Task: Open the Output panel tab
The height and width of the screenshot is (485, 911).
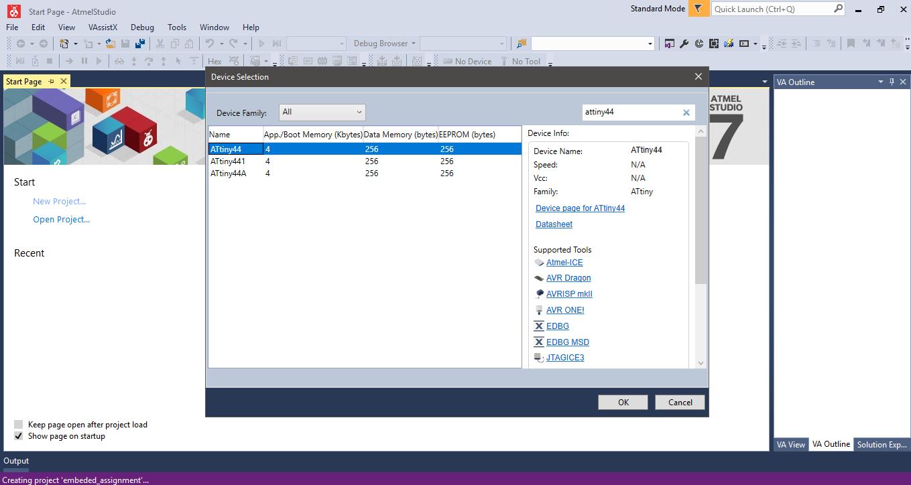Action: point(16,460)
